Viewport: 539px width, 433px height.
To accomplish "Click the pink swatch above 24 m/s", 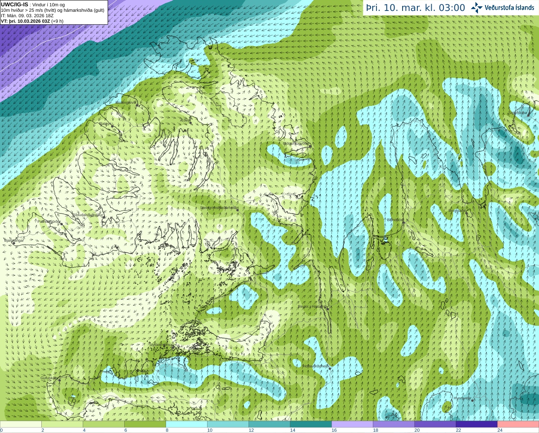I will (518, 424).
